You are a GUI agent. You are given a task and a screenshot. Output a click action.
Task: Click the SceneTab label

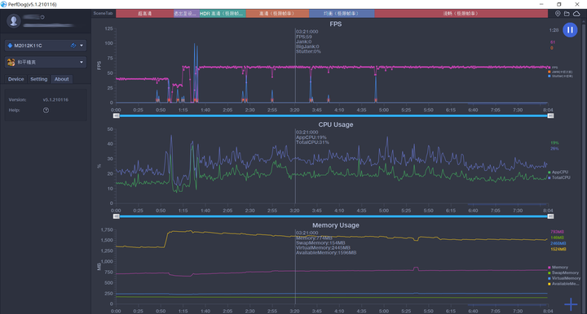pos(103,14)
